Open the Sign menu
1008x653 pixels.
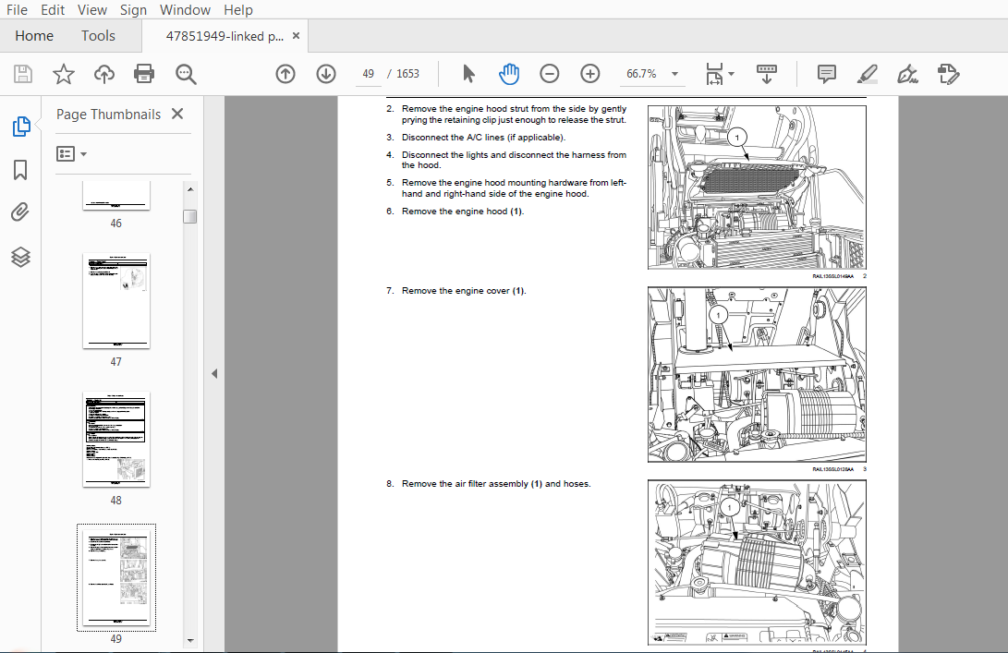pos(133,9)
